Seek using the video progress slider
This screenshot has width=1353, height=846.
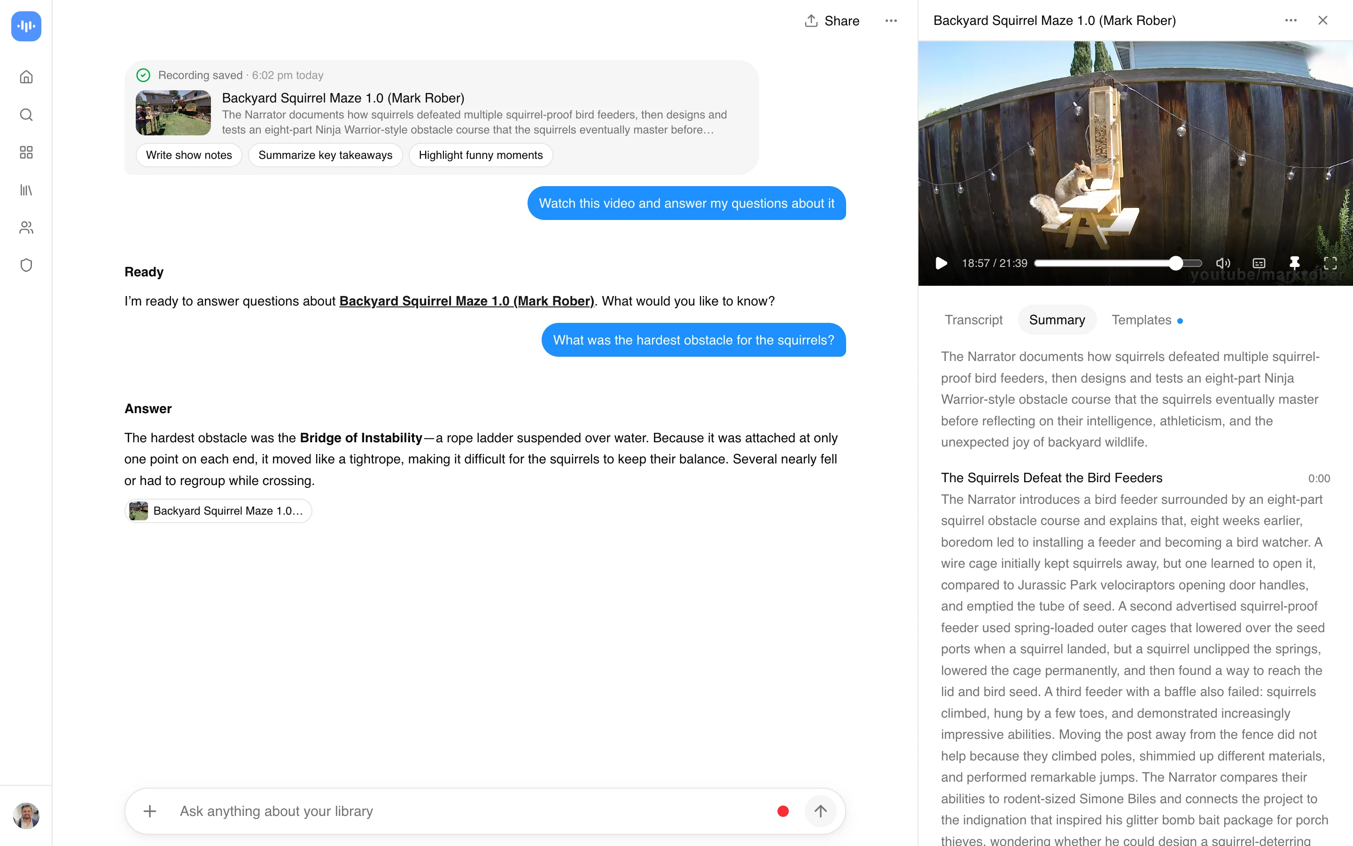pos(1118,263)
